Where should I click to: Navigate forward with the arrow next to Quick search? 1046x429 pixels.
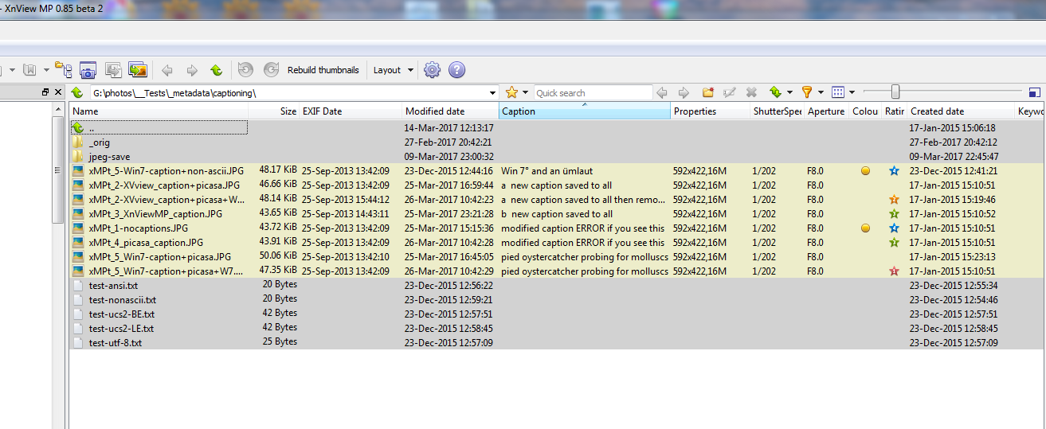tap(684, 92)
